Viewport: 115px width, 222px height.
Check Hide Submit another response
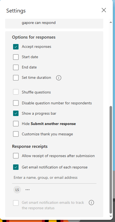click(16, 124)
